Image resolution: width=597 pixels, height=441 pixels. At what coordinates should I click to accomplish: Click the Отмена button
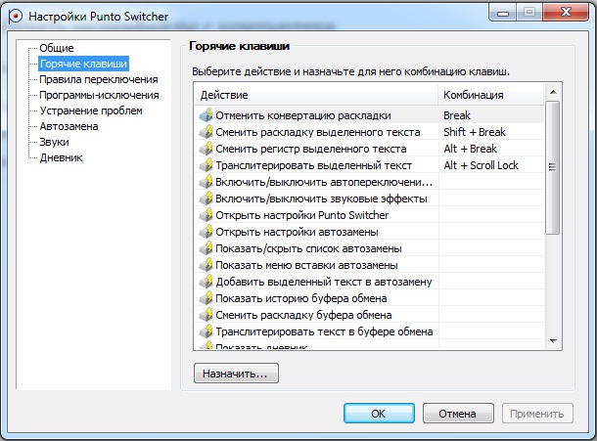(458, 414)
